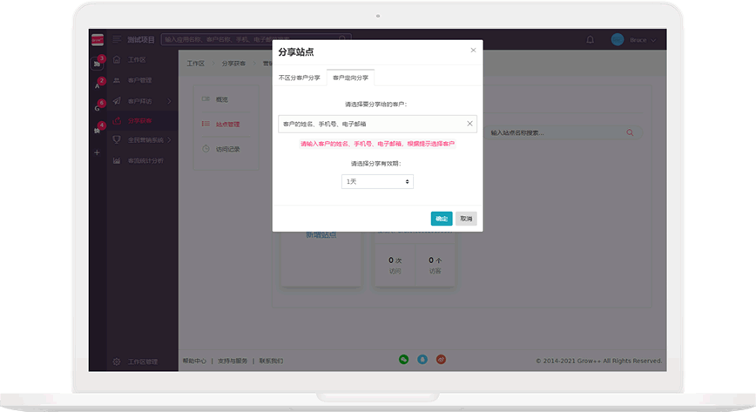The image size is (756, 412).
Task: Open the 1天 validity period dropdown
Action: 377,181
